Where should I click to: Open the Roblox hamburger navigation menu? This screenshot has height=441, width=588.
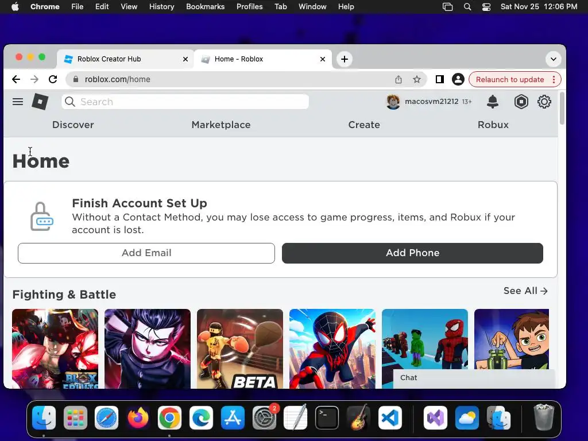[18, 102]
